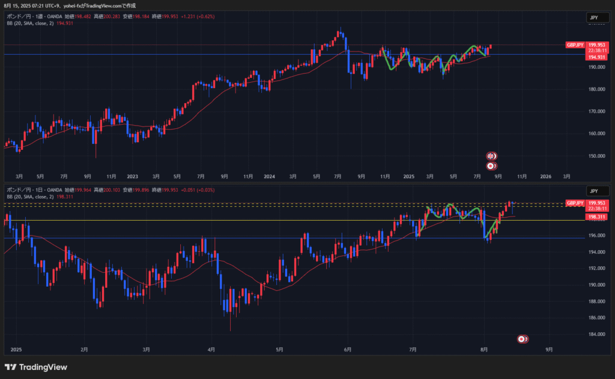615x379 pixels.
Task: Select the BB (20, SMA, close, 2) legend on weekly chart
Action: point(30,23)
